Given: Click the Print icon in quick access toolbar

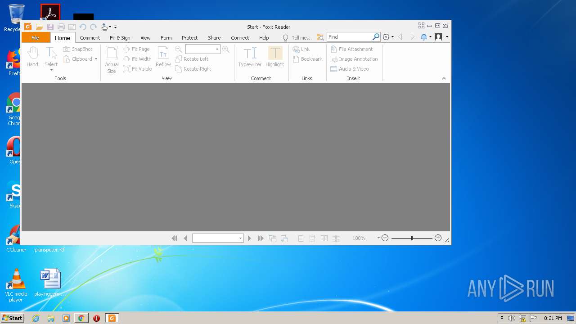Looking at the screenshot, I should point(61,27).
